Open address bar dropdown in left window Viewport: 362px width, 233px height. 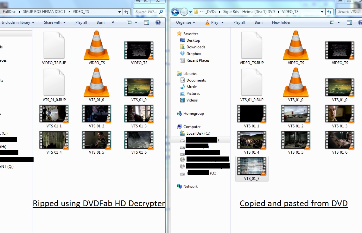[119, 12]
